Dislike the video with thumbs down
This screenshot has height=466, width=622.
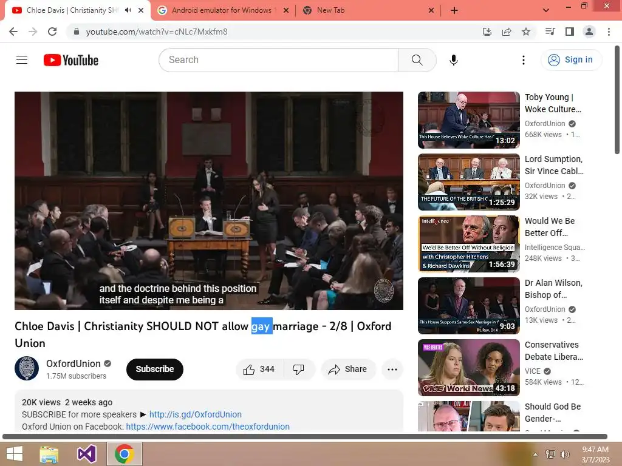[298, 370]
